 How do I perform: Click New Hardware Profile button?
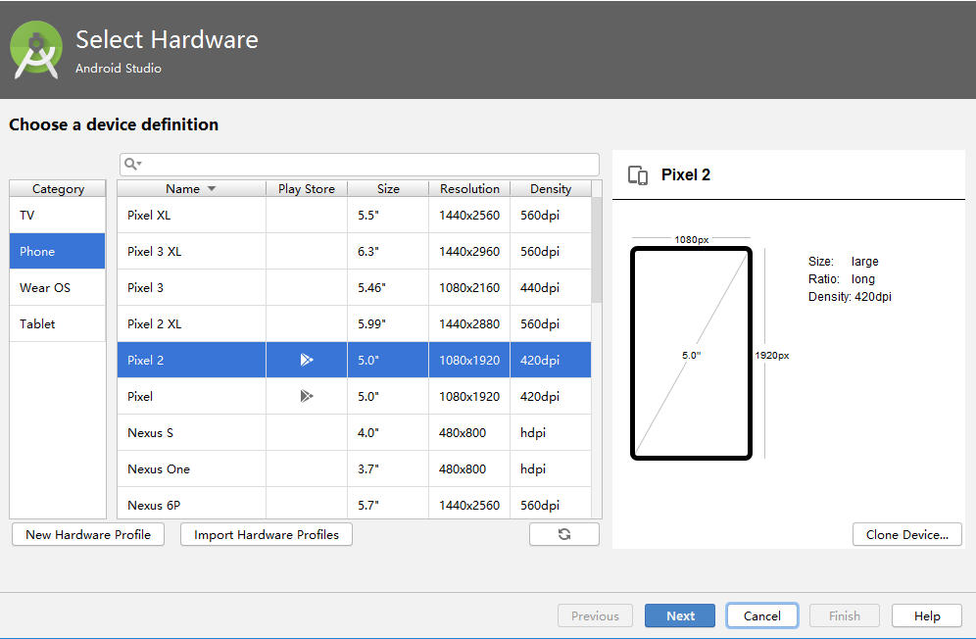click(x=88, y=534)
